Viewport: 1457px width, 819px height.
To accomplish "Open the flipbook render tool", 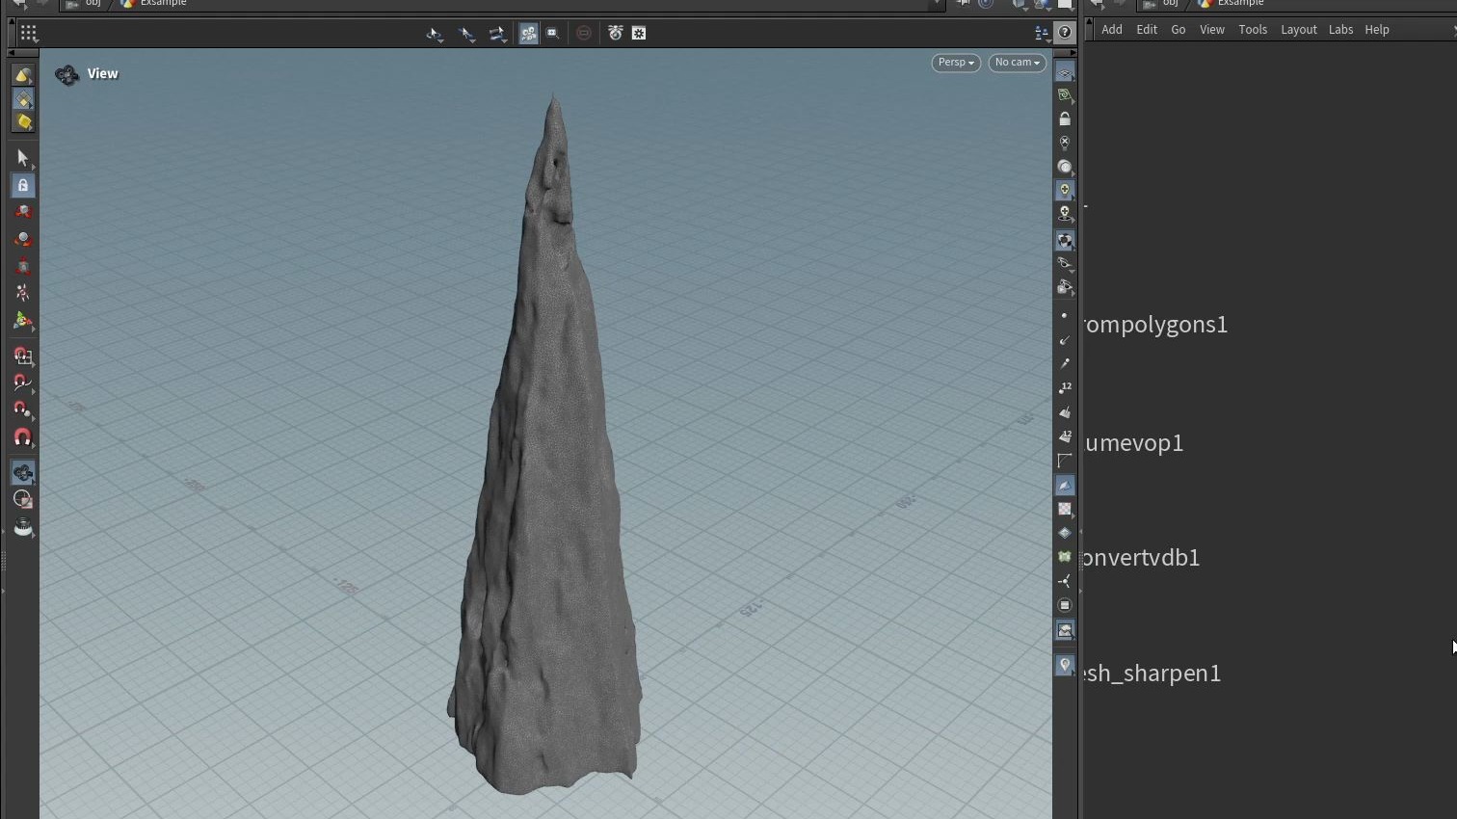I will 23,528.
